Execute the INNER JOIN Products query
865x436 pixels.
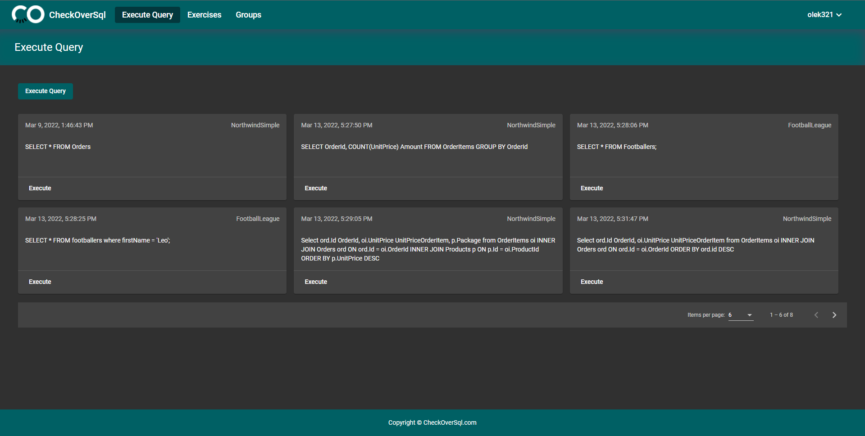315,282
